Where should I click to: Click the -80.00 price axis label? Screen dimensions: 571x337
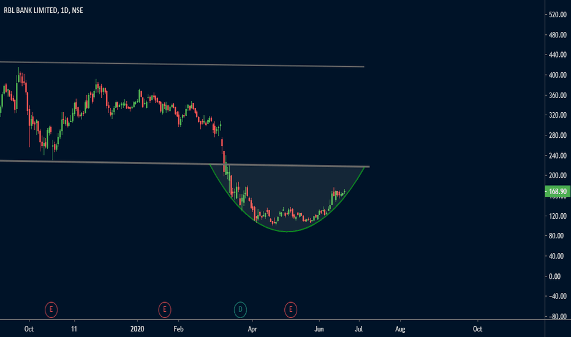tap(558, 317)
